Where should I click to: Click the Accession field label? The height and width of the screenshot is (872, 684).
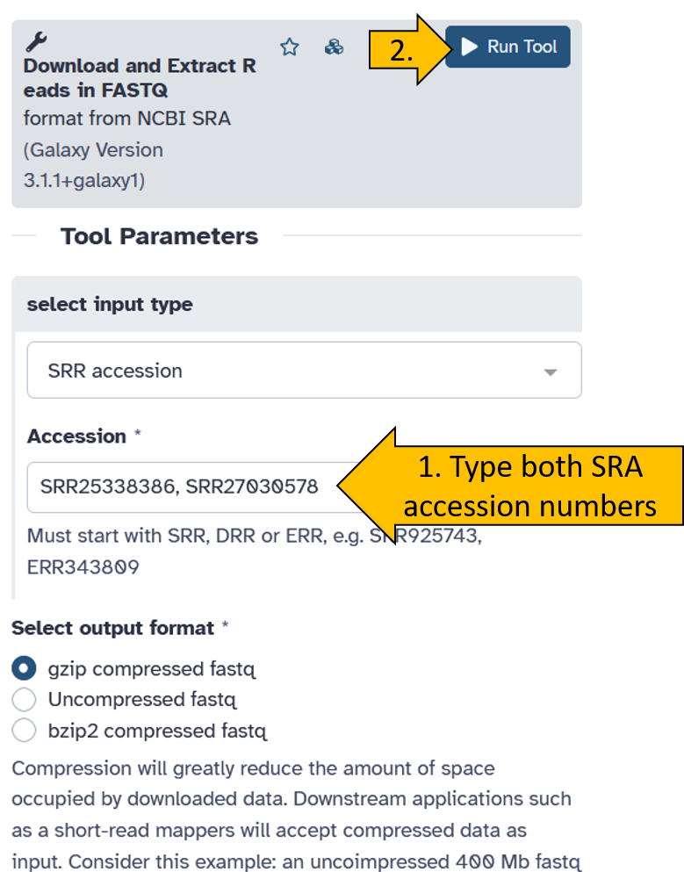coord(76,436)
